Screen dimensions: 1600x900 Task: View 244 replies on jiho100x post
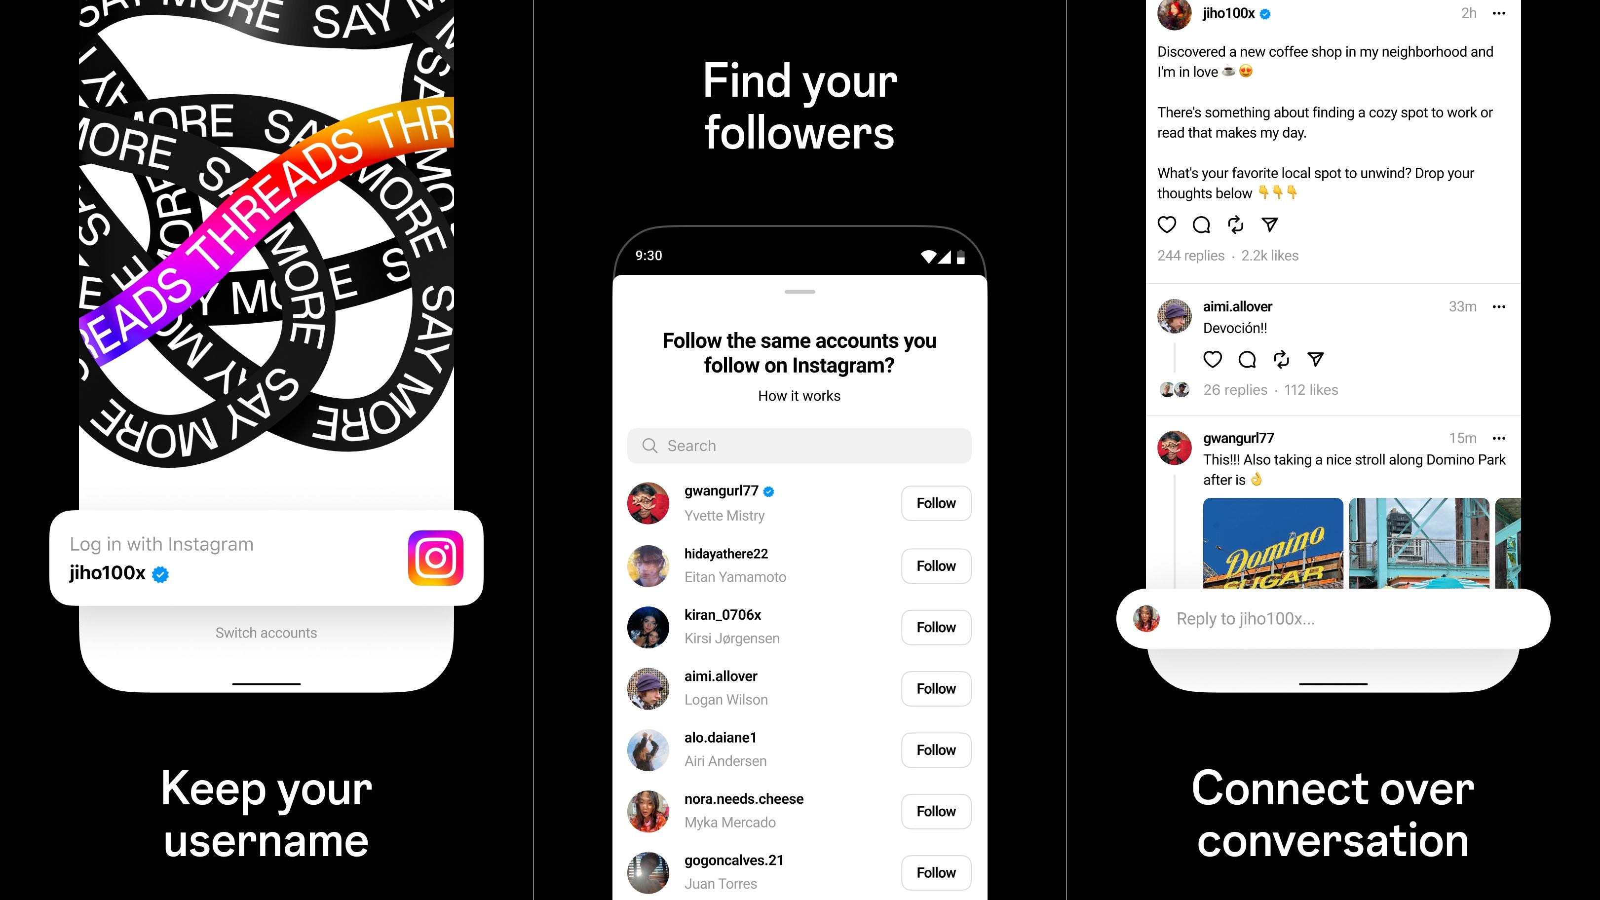click(x=1189, y=255)
